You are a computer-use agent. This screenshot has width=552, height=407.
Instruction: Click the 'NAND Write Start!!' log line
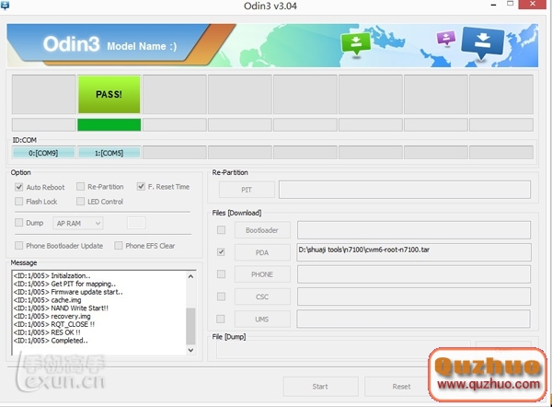(x=61, y=308)
